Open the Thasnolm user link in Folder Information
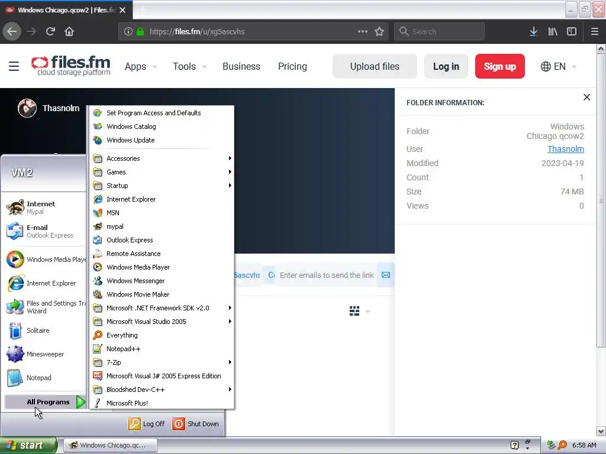The image size is (606, 454). click(565, 149)
